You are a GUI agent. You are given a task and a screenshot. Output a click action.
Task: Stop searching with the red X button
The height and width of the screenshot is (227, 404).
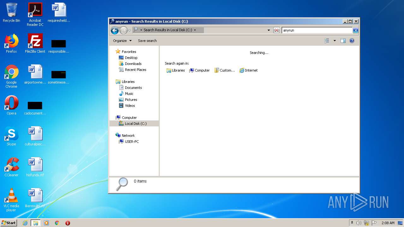[276, 30]
